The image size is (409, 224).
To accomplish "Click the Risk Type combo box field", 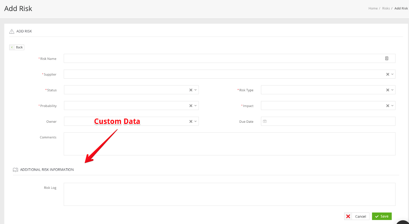I will 328,90.
